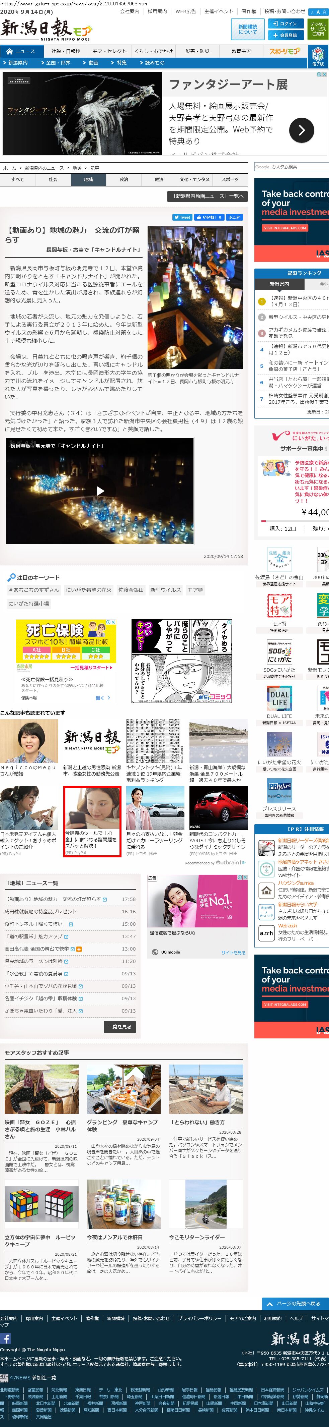This screenshot has height=1427, width=329.
Task: Click the 一覧を見る button
Action: point(119,1026)
